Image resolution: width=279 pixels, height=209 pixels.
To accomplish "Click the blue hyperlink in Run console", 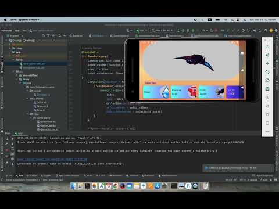I will tap(52, 159).
